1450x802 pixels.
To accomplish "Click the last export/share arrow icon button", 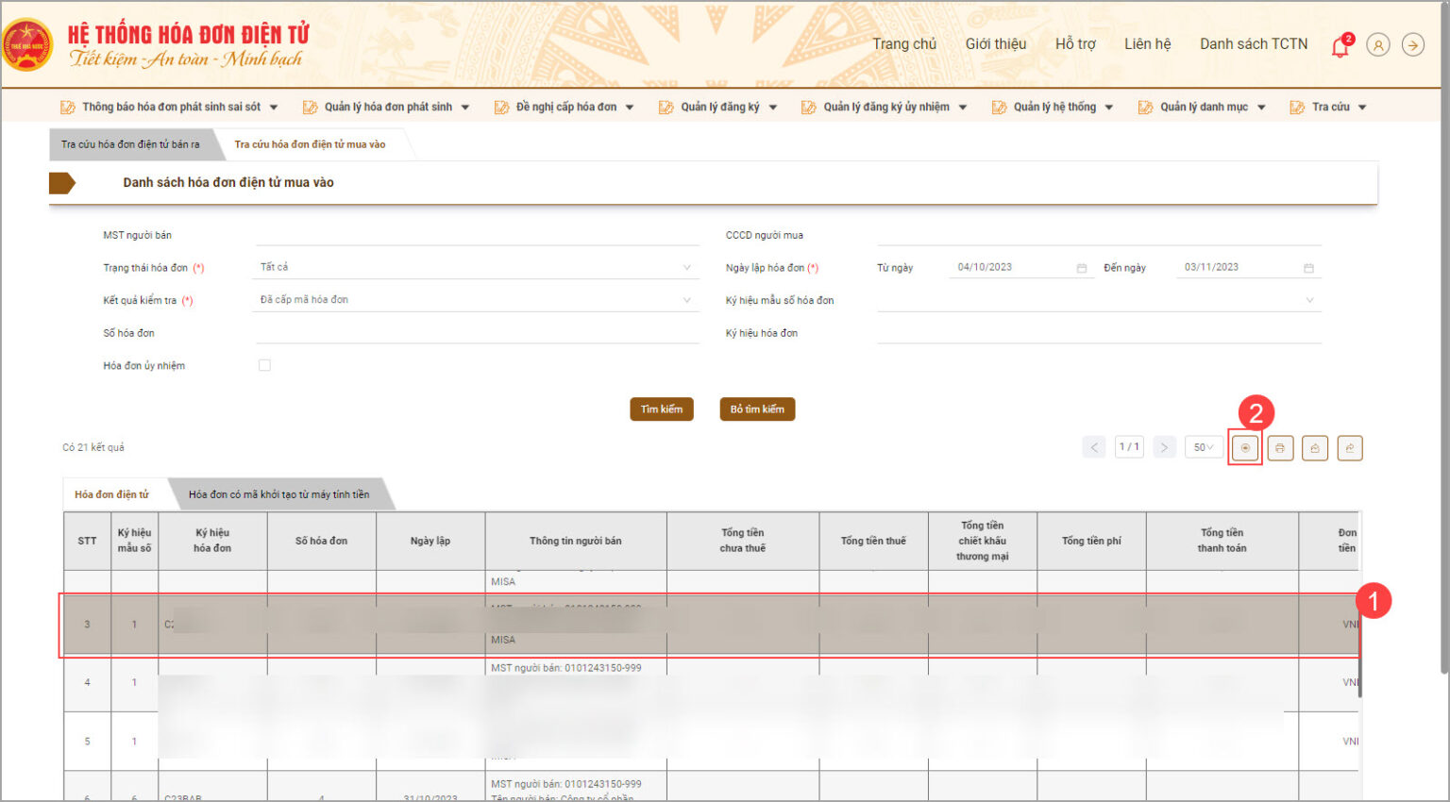I will (1350, 447).
